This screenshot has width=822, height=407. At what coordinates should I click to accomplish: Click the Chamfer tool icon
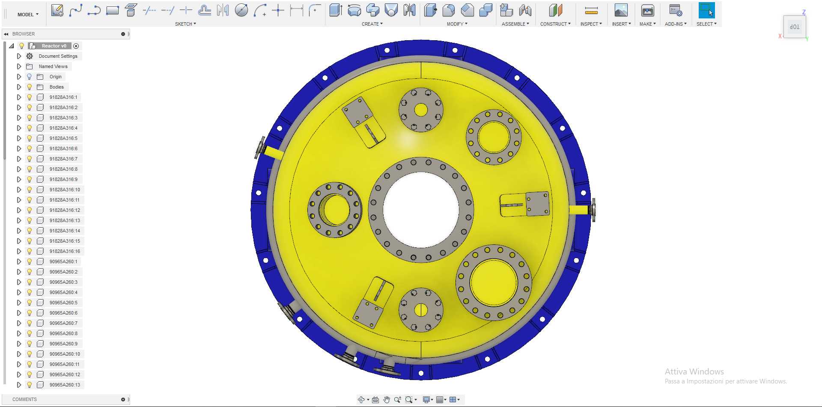coord(467,10)
